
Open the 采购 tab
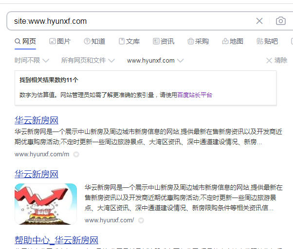(x=198, y=41)
